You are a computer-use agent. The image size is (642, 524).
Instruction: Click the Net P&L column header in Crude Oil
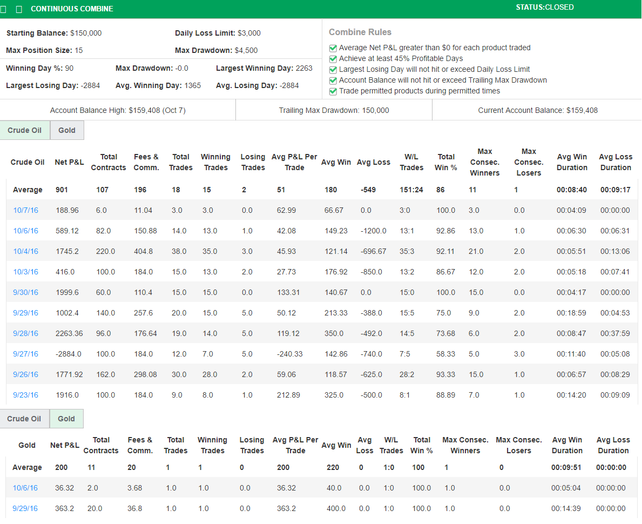point(69,162)
